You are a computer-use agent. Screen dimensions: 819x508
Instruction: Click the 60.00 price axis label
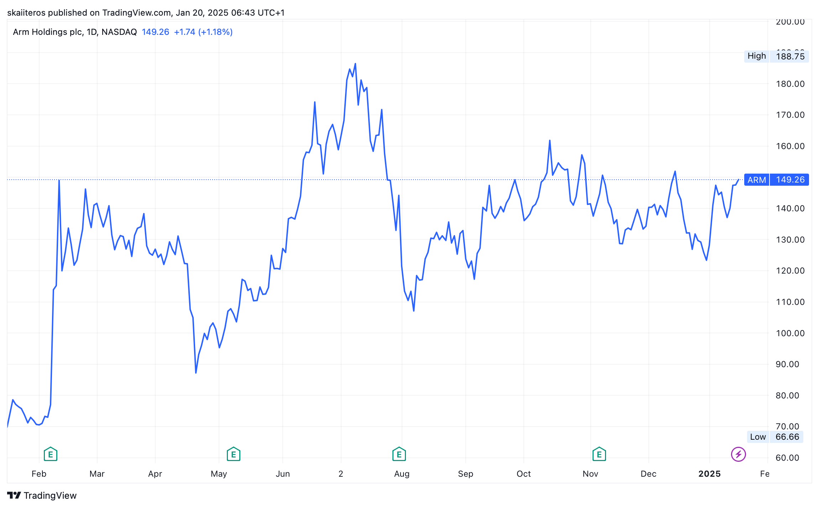pyautogui.click(x=787, y=458)
